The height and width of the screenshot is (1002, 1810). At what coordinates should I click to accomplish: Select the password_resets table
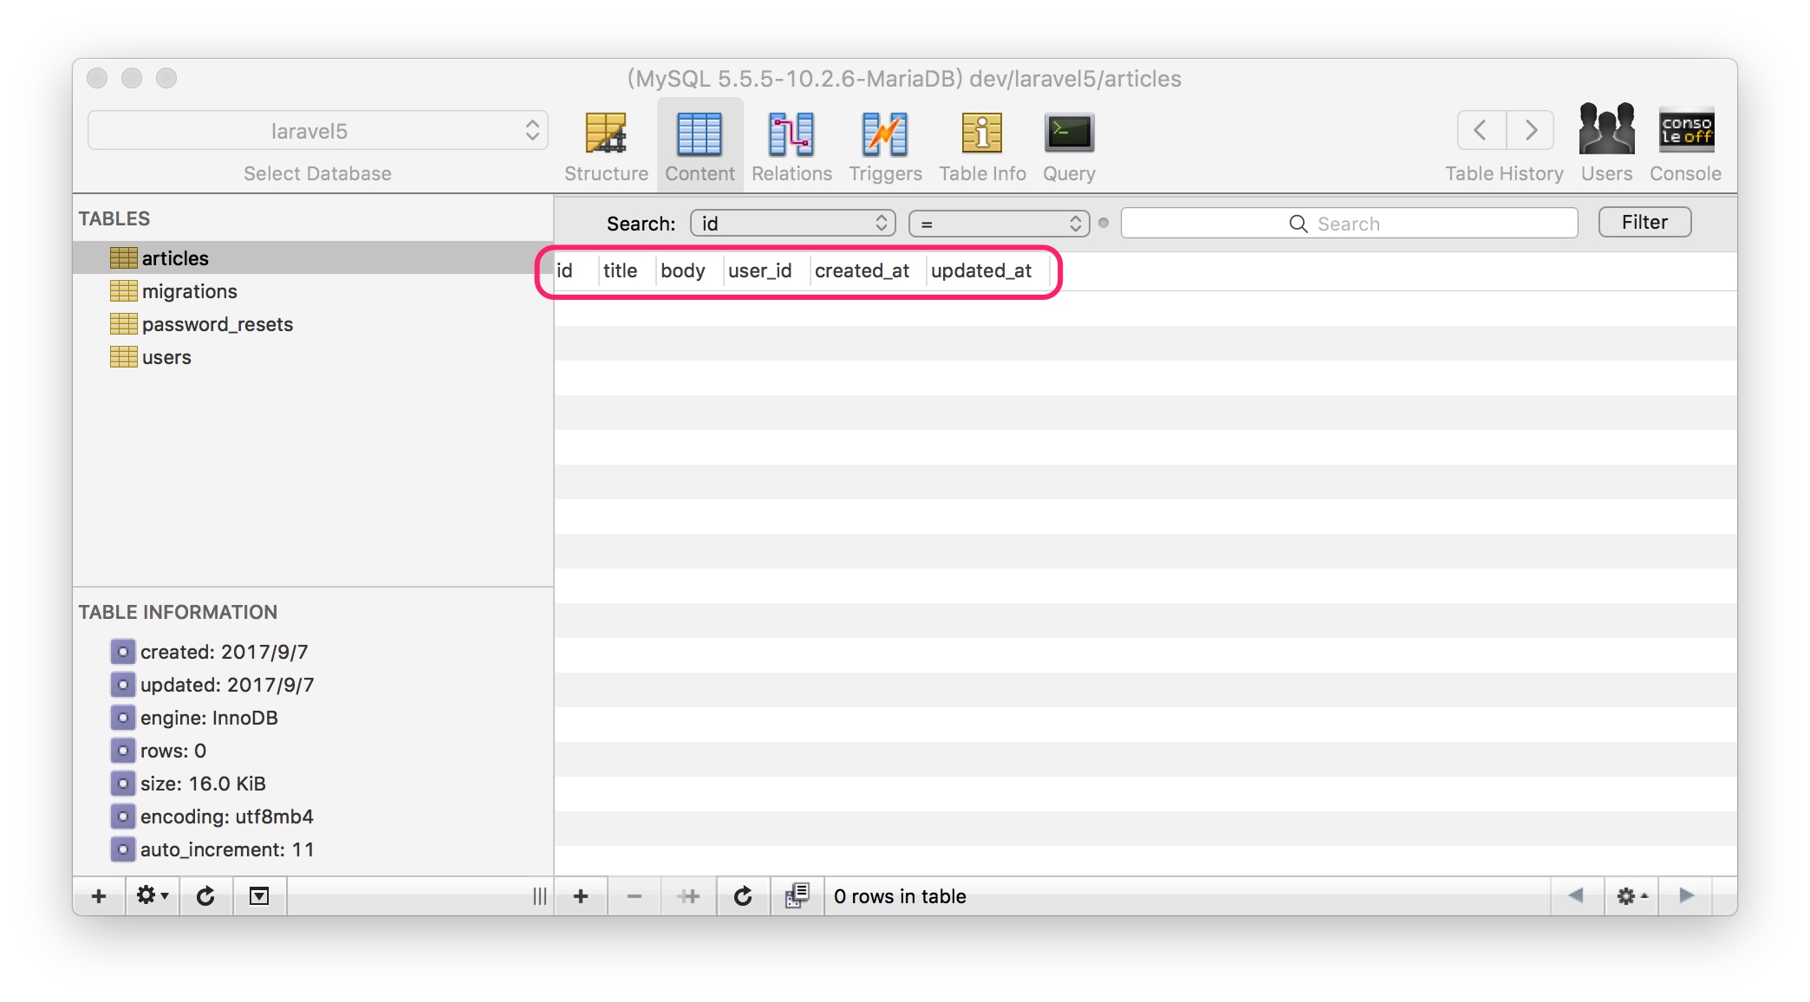pos(313,323)
